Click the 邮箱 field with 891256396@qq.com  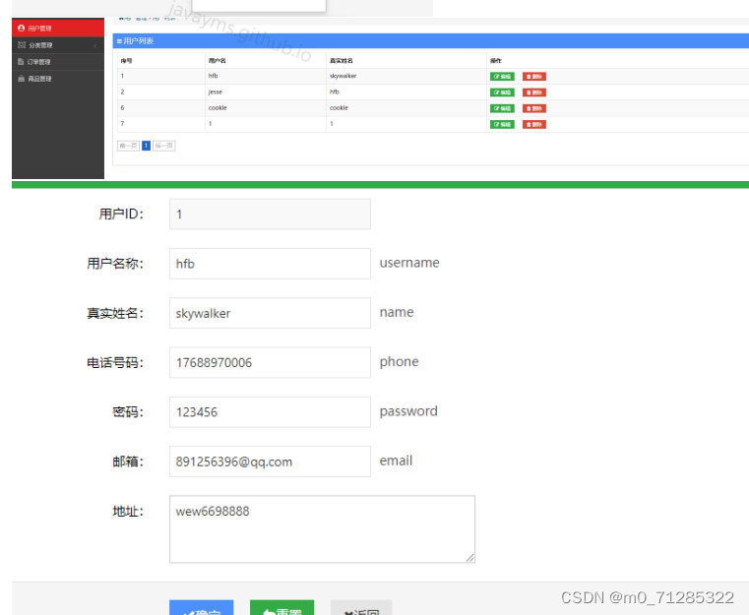pos(270,461)
